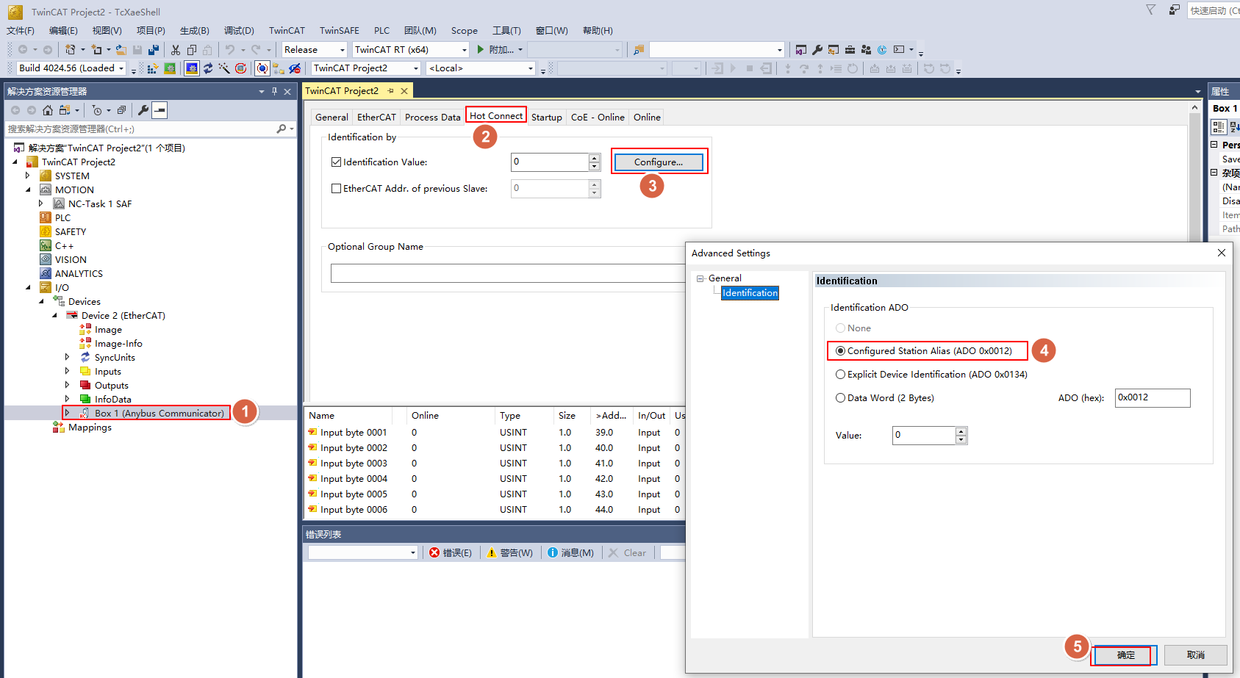Click the wrench Properties icon in Solution Explorer
The height and width of the screenshot is (678, 1240).
143,110
